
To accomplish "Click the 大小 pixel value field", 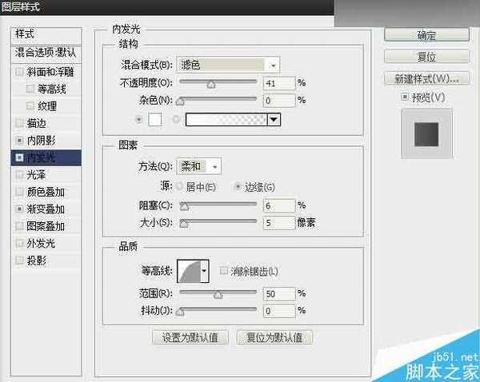I will click(279, 222).
